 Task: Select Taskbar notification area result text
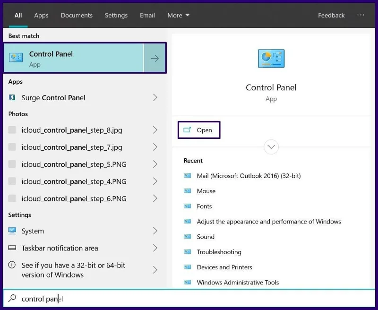click(60, 248)
